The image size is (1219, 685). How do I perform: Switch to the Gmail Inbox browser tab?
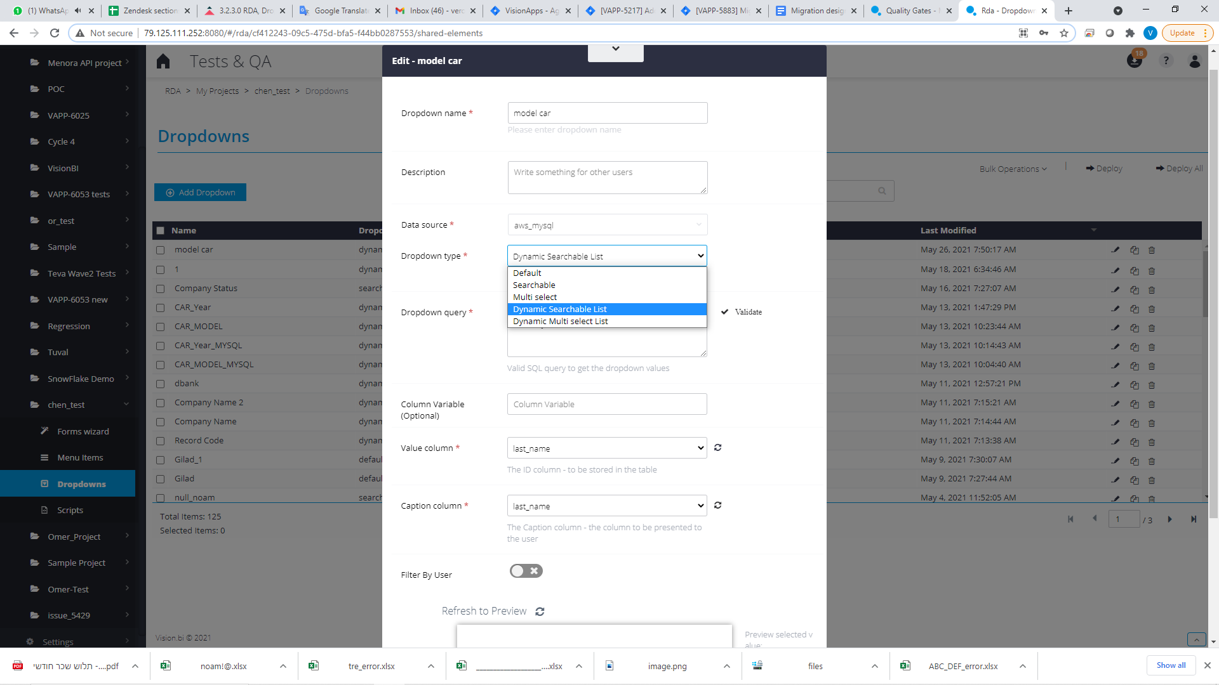click(435, 11)
